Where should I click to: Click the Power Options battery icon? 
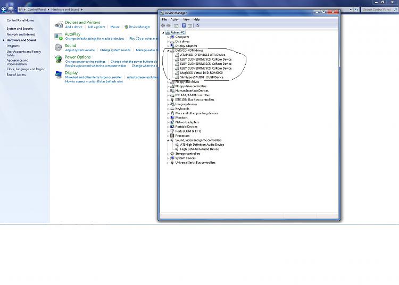(59, 59)
